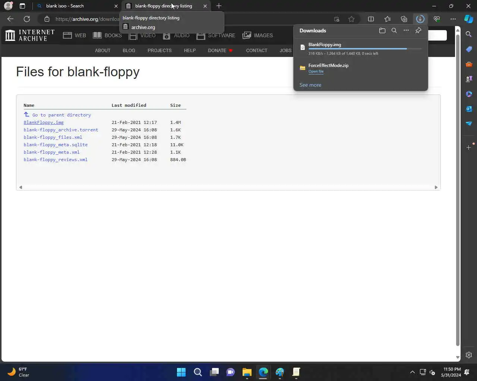This screenshot has height=381, width=477.
Task: Open more options in Downloads panel
Action: point(406,31)
